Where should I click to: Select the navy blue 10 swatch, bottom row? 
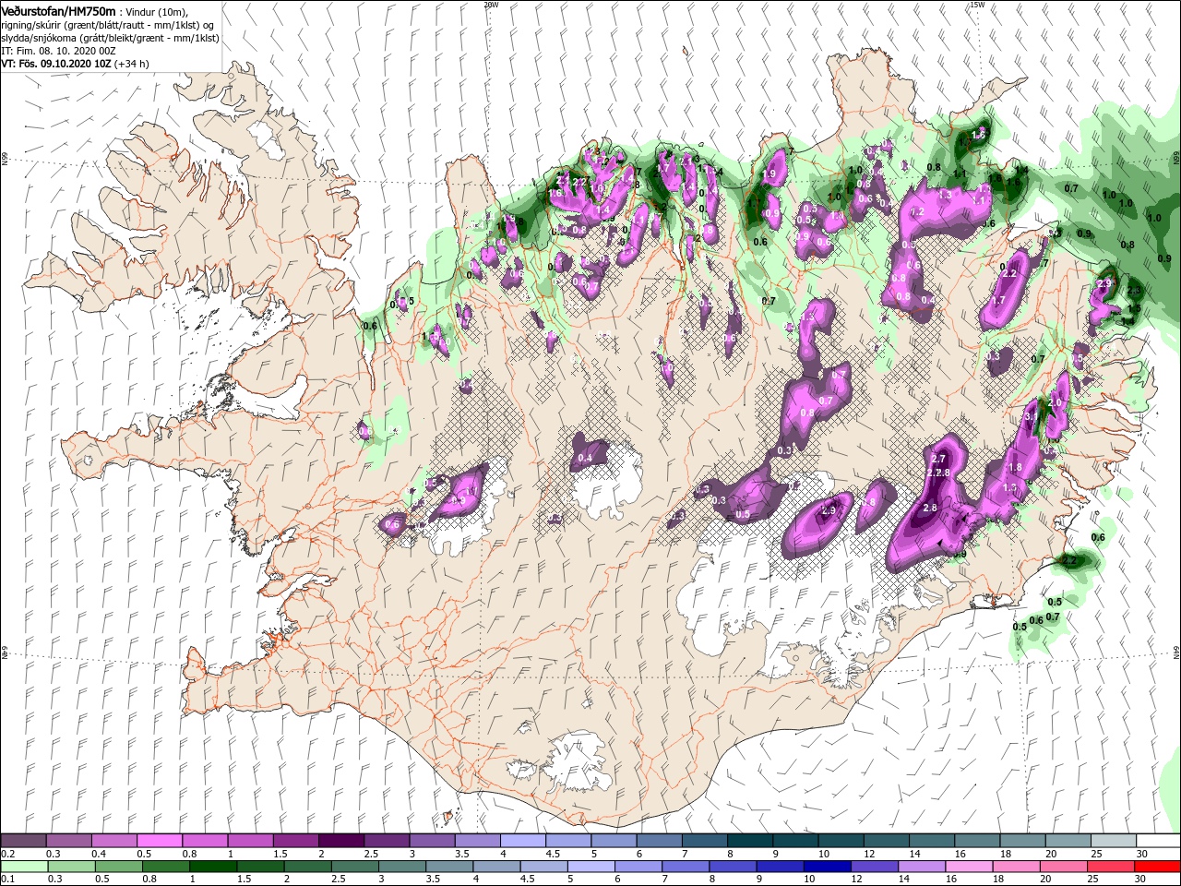[x=826, y=867]
